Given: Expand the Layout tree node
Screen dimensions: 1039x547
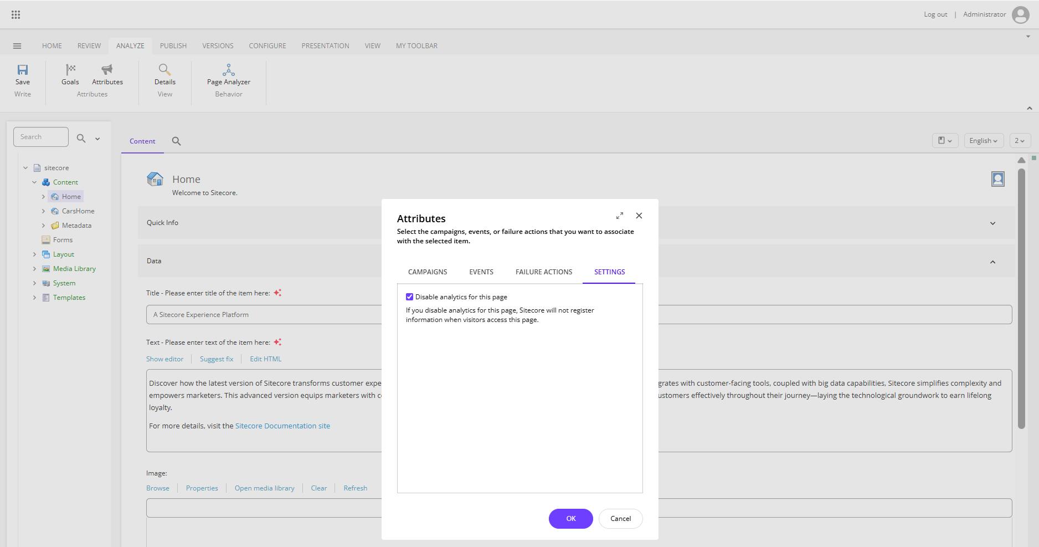Looking at the screenshot, I should (34, 254).
